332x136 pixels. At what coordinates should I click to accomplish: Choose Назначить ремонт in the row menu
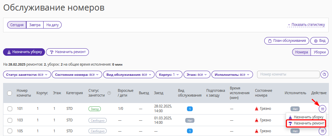[306, 123]
